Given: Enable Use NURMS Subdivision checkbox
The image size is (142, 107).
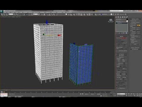Looking at the screenshot, I should tap(130, 22).
